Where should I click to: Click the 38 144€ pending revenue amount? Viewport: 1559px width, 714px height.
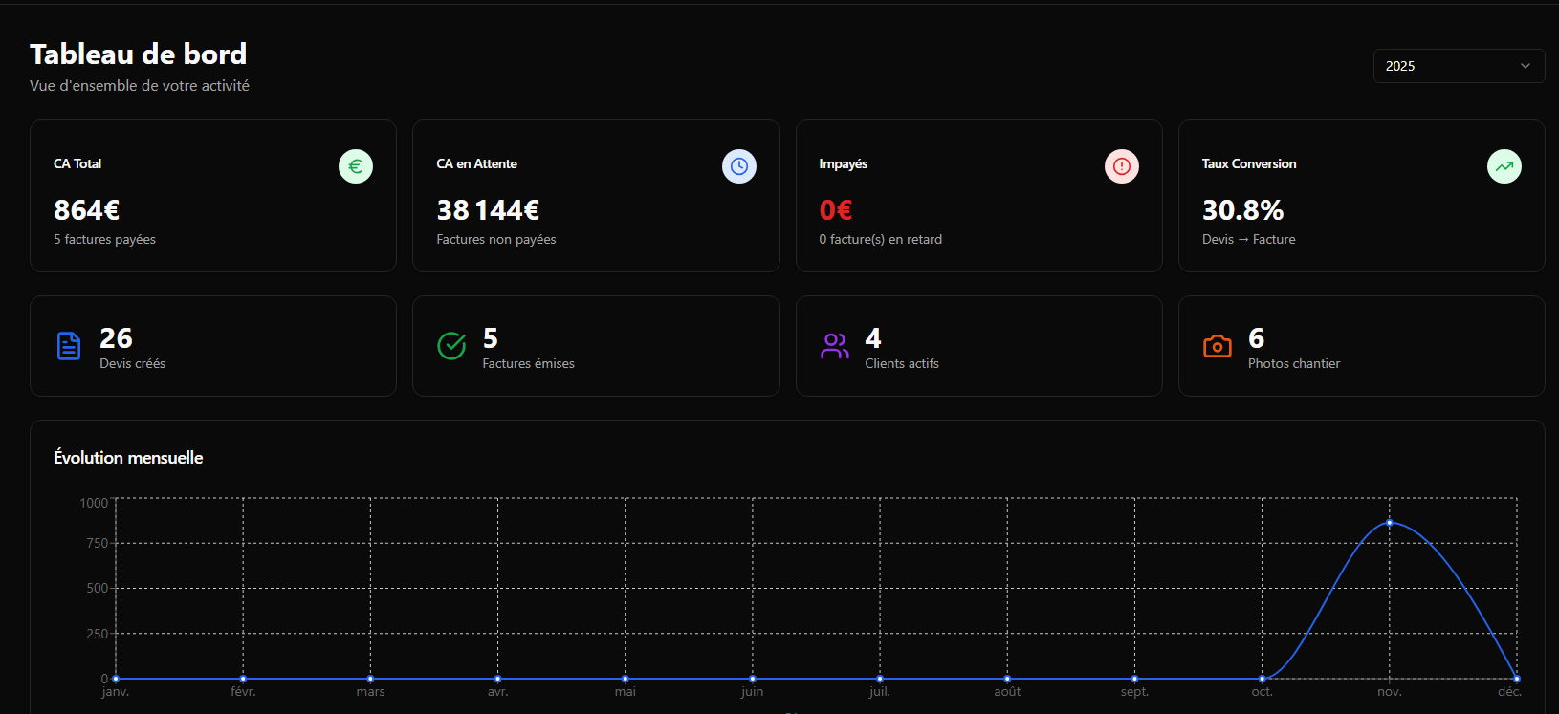(488, 210)
